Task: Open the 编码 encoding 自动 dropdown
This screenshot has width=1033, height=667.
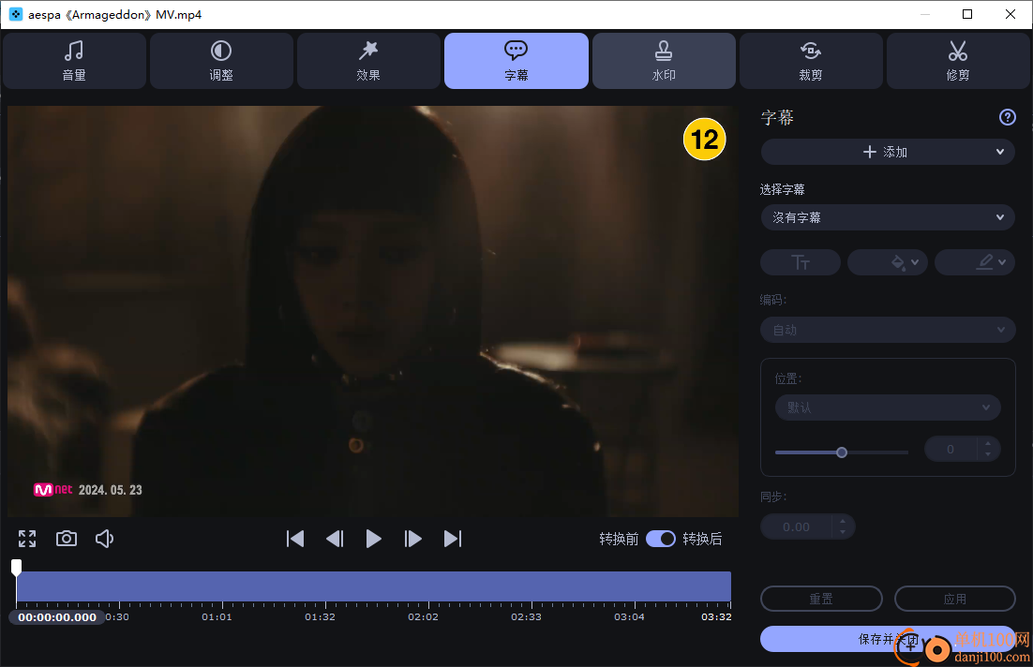Action: [x=888, y=330]
